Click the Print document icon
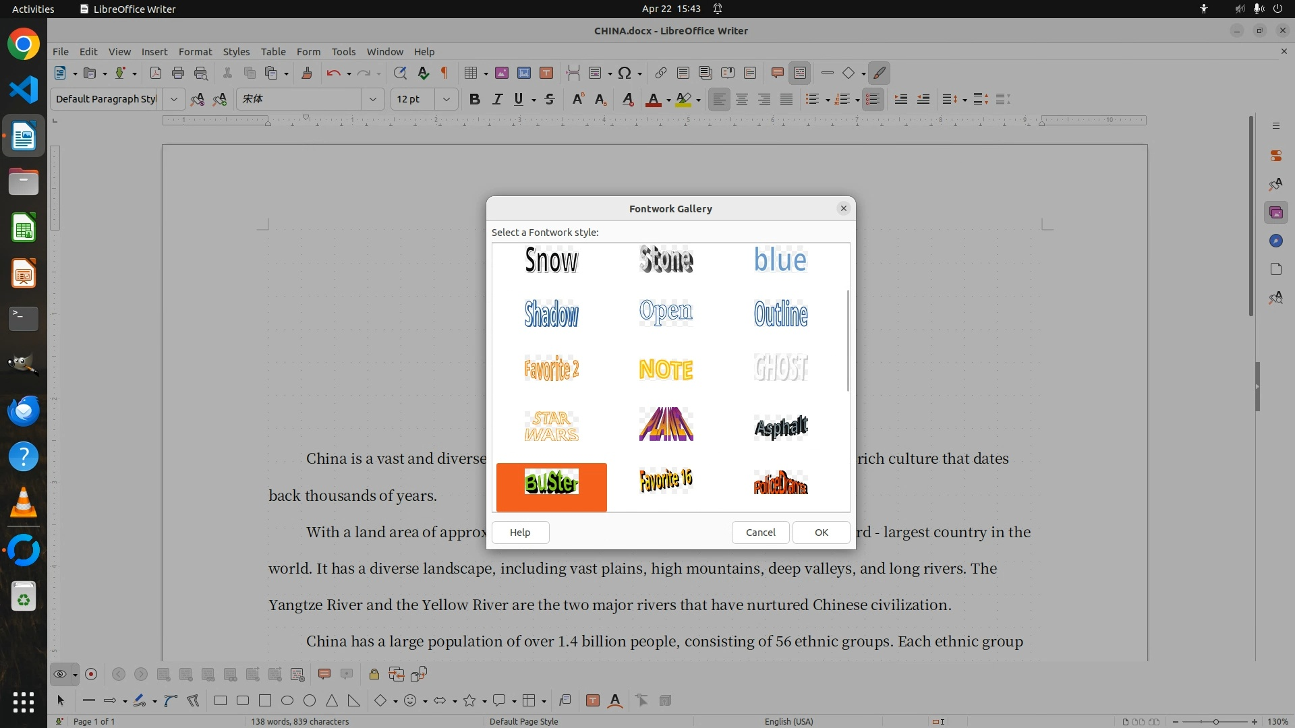The height and width of the screenshot is (728, 1295). 178,73
